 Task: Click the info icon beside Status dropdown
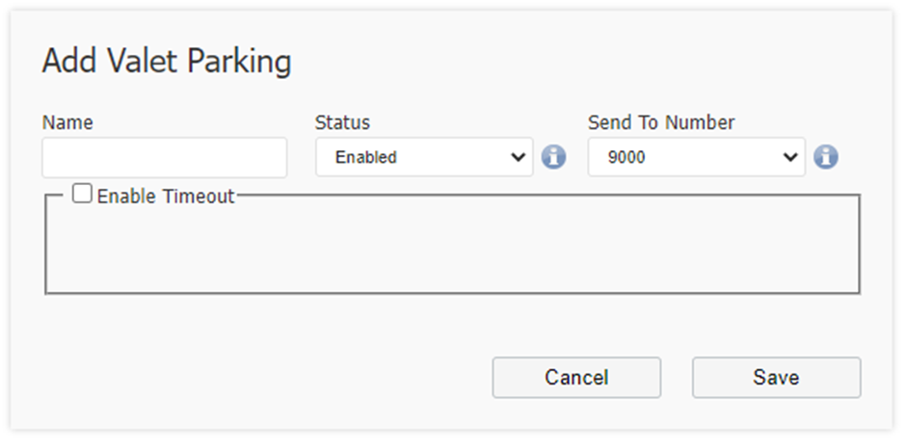click(x=553, y=157)
